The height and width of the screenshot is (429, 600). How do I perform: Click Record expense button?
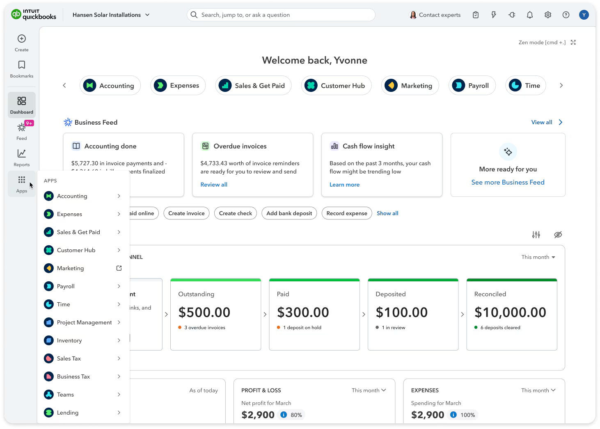pos(347,213)
